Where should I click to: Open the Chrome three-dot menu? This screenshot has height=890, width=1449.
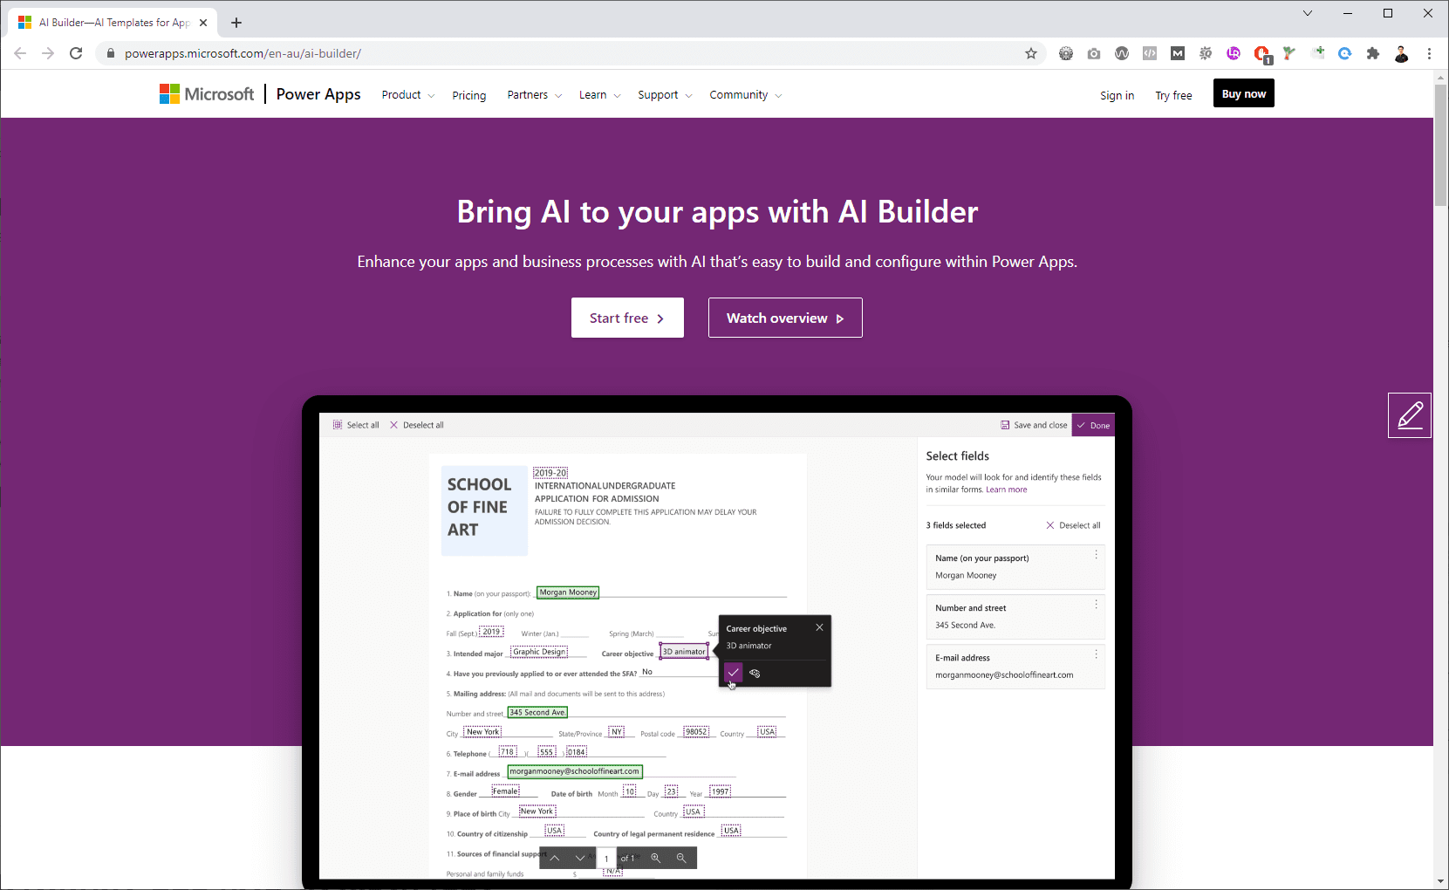click(x=1429, y=53)
